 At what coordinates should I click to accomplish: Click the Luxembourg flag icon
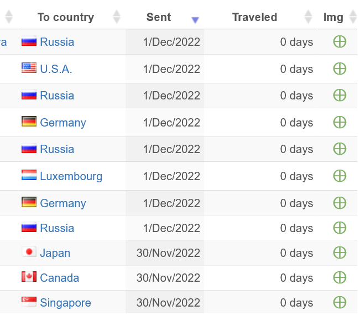(29, 175)
